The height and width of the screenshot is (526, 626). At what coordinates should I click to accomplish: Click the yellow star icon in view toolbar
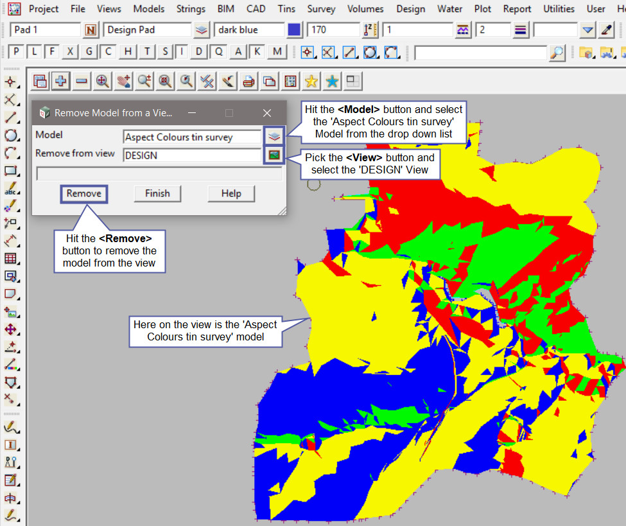(x=311, y=81)
